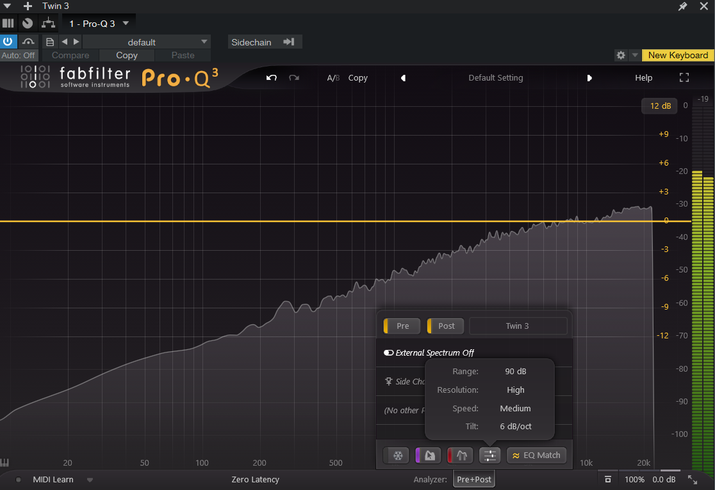Image resolution: width=715 pixels, height=490 pixels.
Task: Open the Default Setting preset menu
Action: click(496, 78)
